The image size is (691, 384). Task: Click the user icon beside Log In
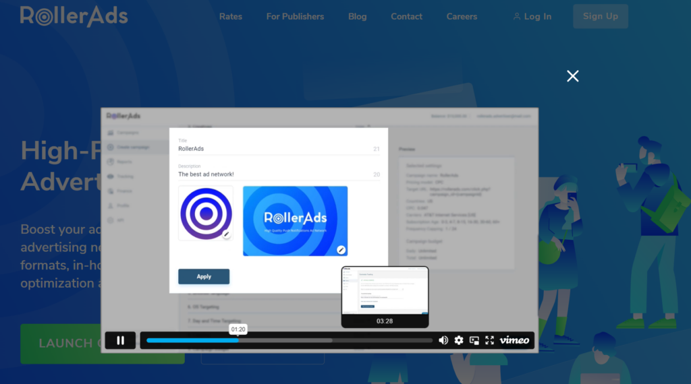[516, 17]
